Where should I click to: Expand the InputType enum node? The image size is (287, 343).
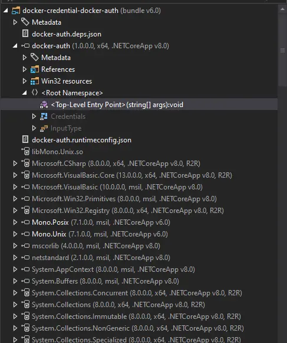[34, 128]
